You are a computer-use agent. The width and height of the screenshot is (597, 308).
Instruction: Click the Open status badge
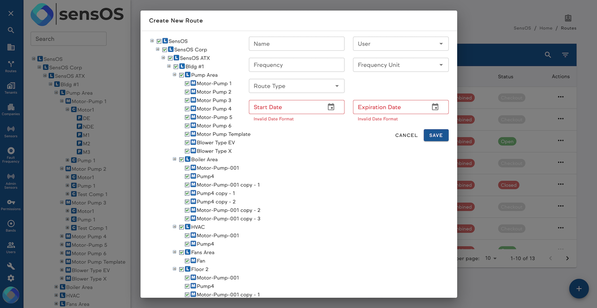pyautogui.click(x=507, y=141)
